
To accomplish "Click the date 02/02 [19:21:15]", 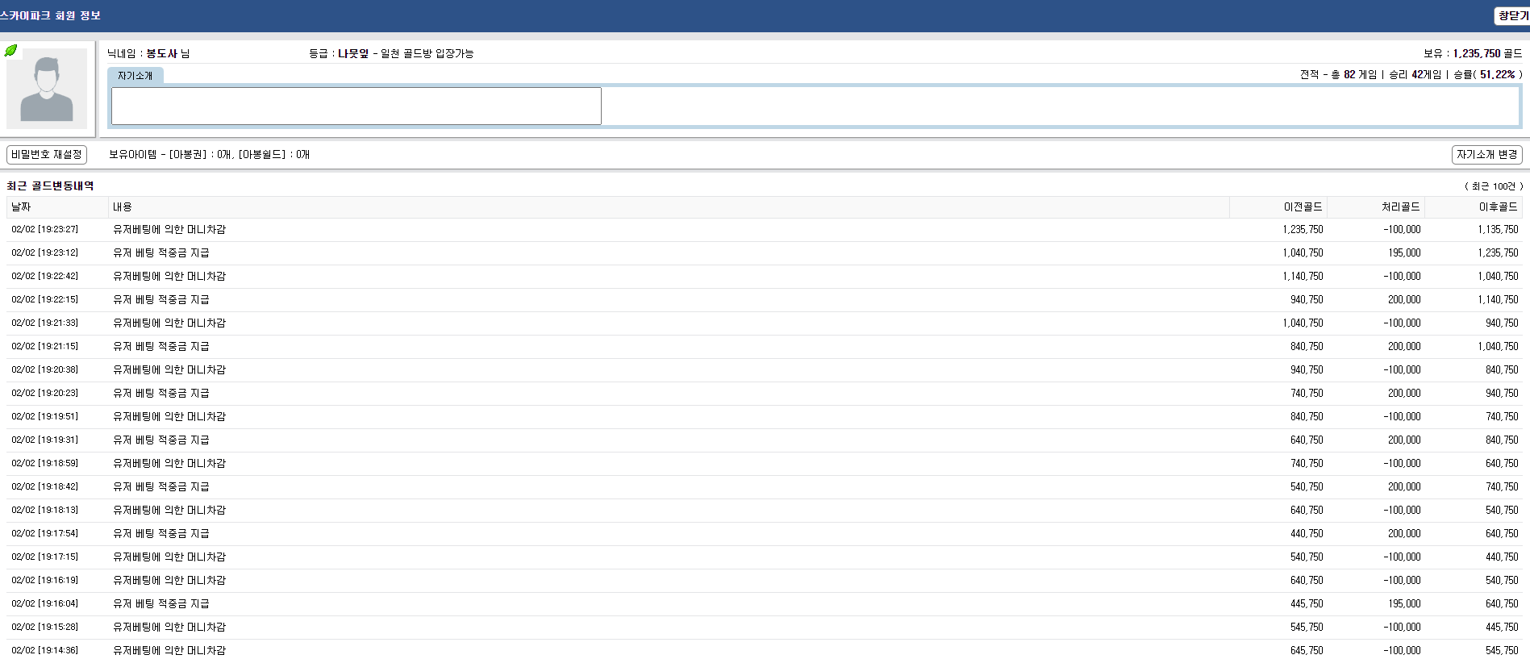I will pyautogui.click(x=44, y=346).
